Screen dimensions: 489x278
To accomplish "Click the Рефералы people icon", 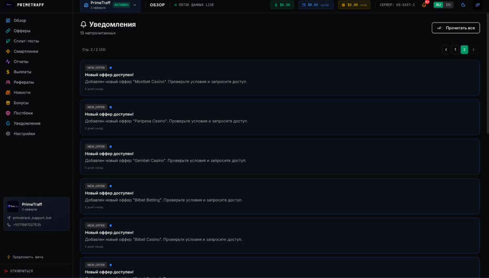I will [x=8, y=82].
